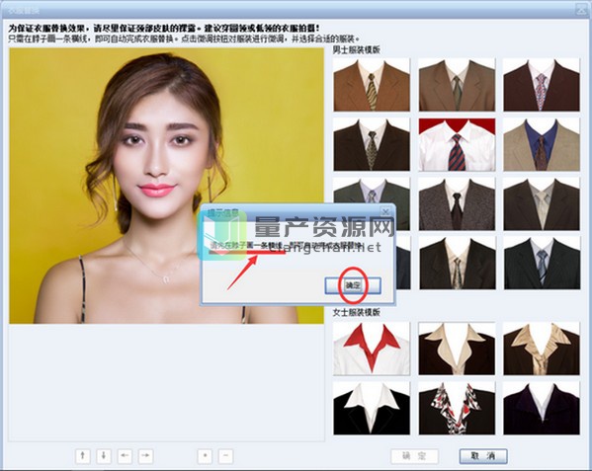The width and height of the screenshot is (592, 471).
Task: Select black pinstripe suit blue tie template
Action: [x=542, y=264]
